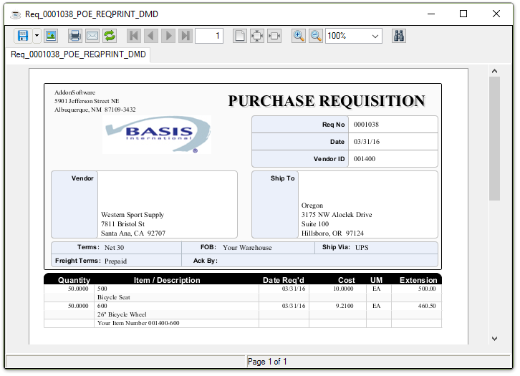520x376 pixels.
Task: Click the window title bar application icon
Action: [x=15, y=14]
